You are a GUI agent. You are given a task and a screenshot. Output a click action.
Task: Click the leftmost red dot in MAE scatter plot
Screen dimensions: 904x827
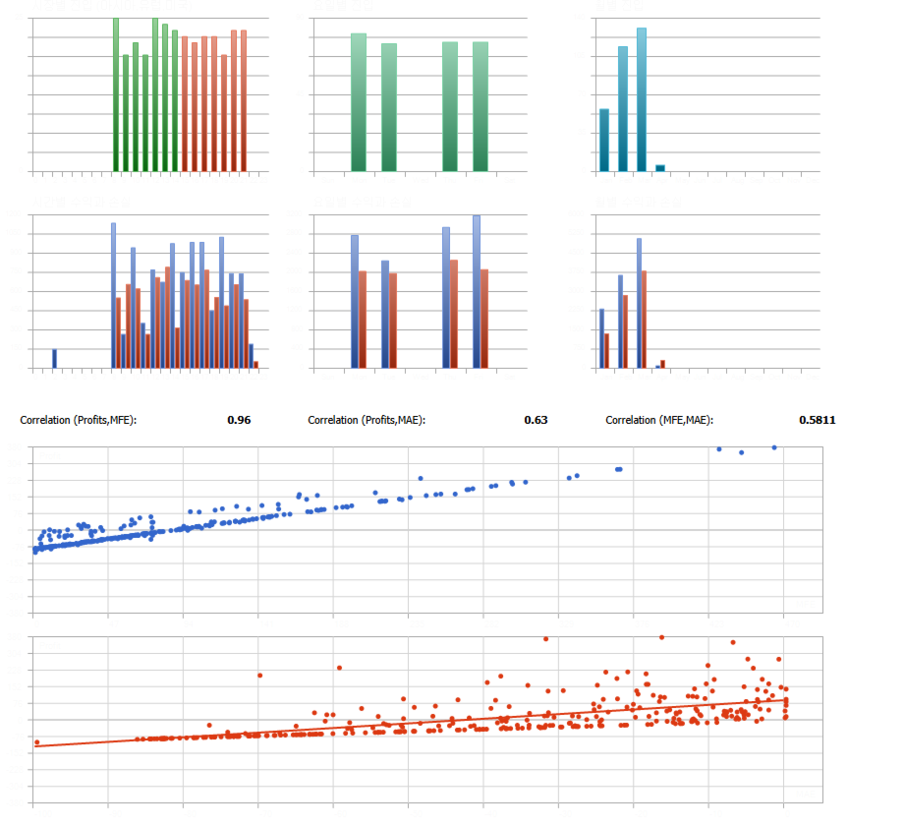point(37,742)
